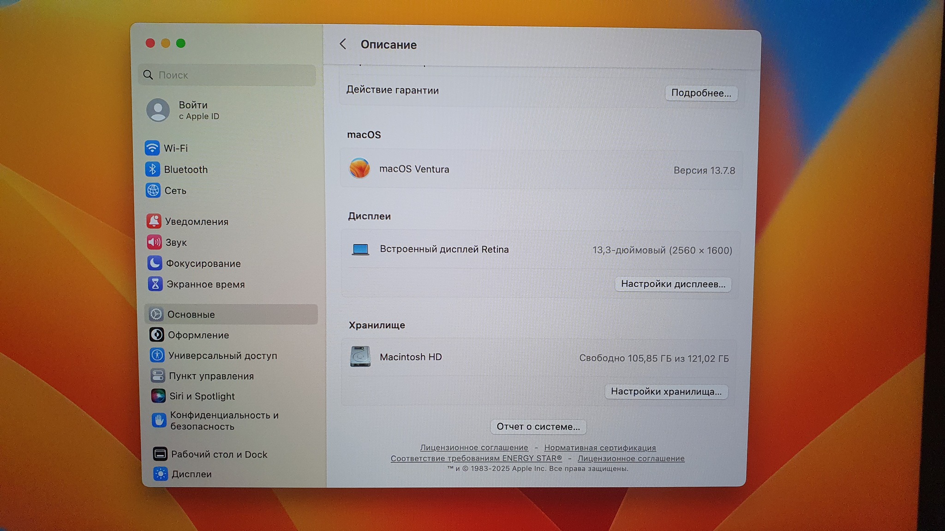Open storage settings button
Viewport: 945px width, 531px height.
666,391
